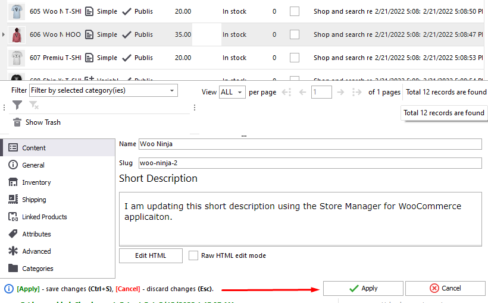Switch to the Inventory tab

tap(58, 182)
